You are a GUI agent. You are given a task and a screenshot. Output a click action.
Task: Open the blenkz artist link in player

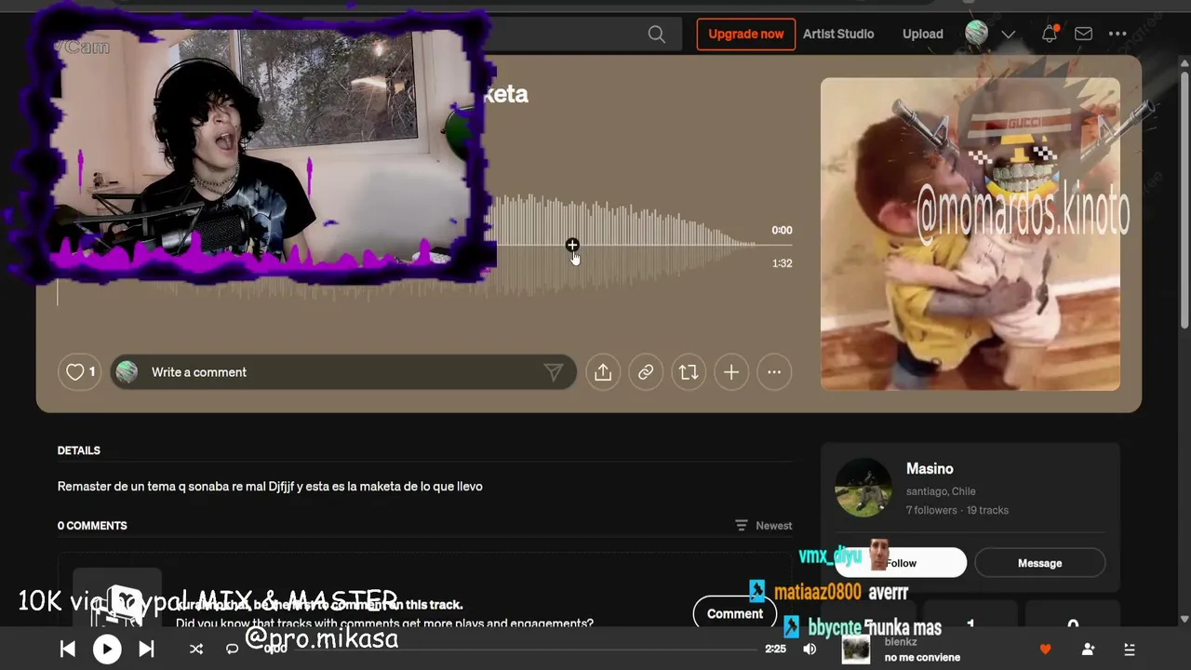[x=901, y=642]
